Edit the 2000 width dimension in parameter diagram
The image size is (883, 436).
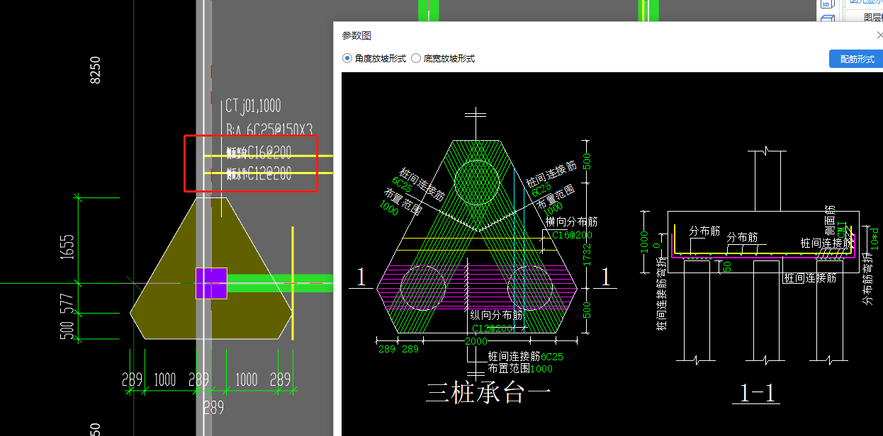pos(476,342)
